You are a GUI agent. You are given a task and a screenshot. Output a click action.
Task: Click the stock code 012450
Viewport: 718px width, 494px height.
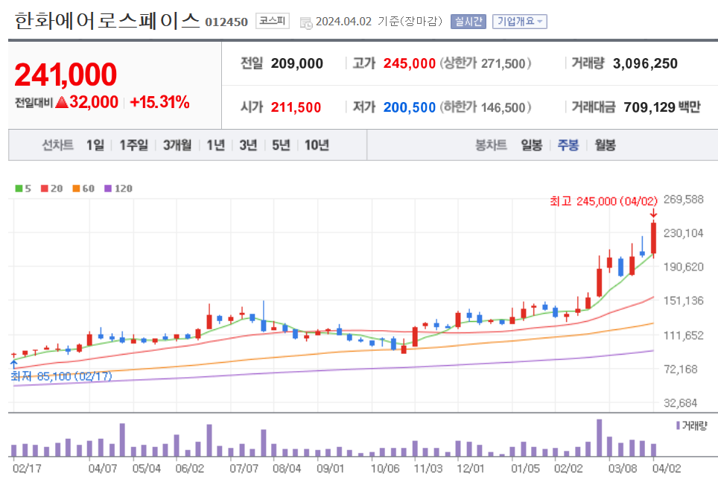226,22
